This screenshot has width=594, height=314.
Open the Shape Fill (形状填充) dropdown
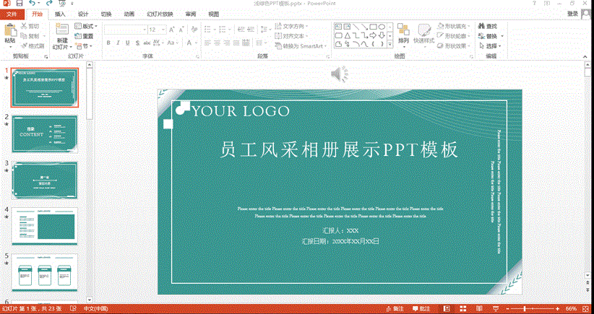(455, 26)
